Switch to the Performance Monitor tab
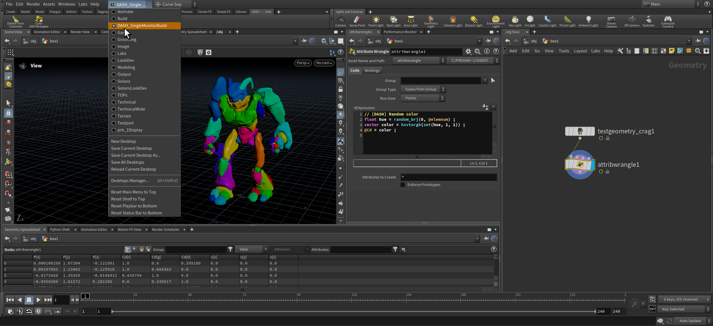The width and height of the screenshot is (713, 326). [400, 32]
